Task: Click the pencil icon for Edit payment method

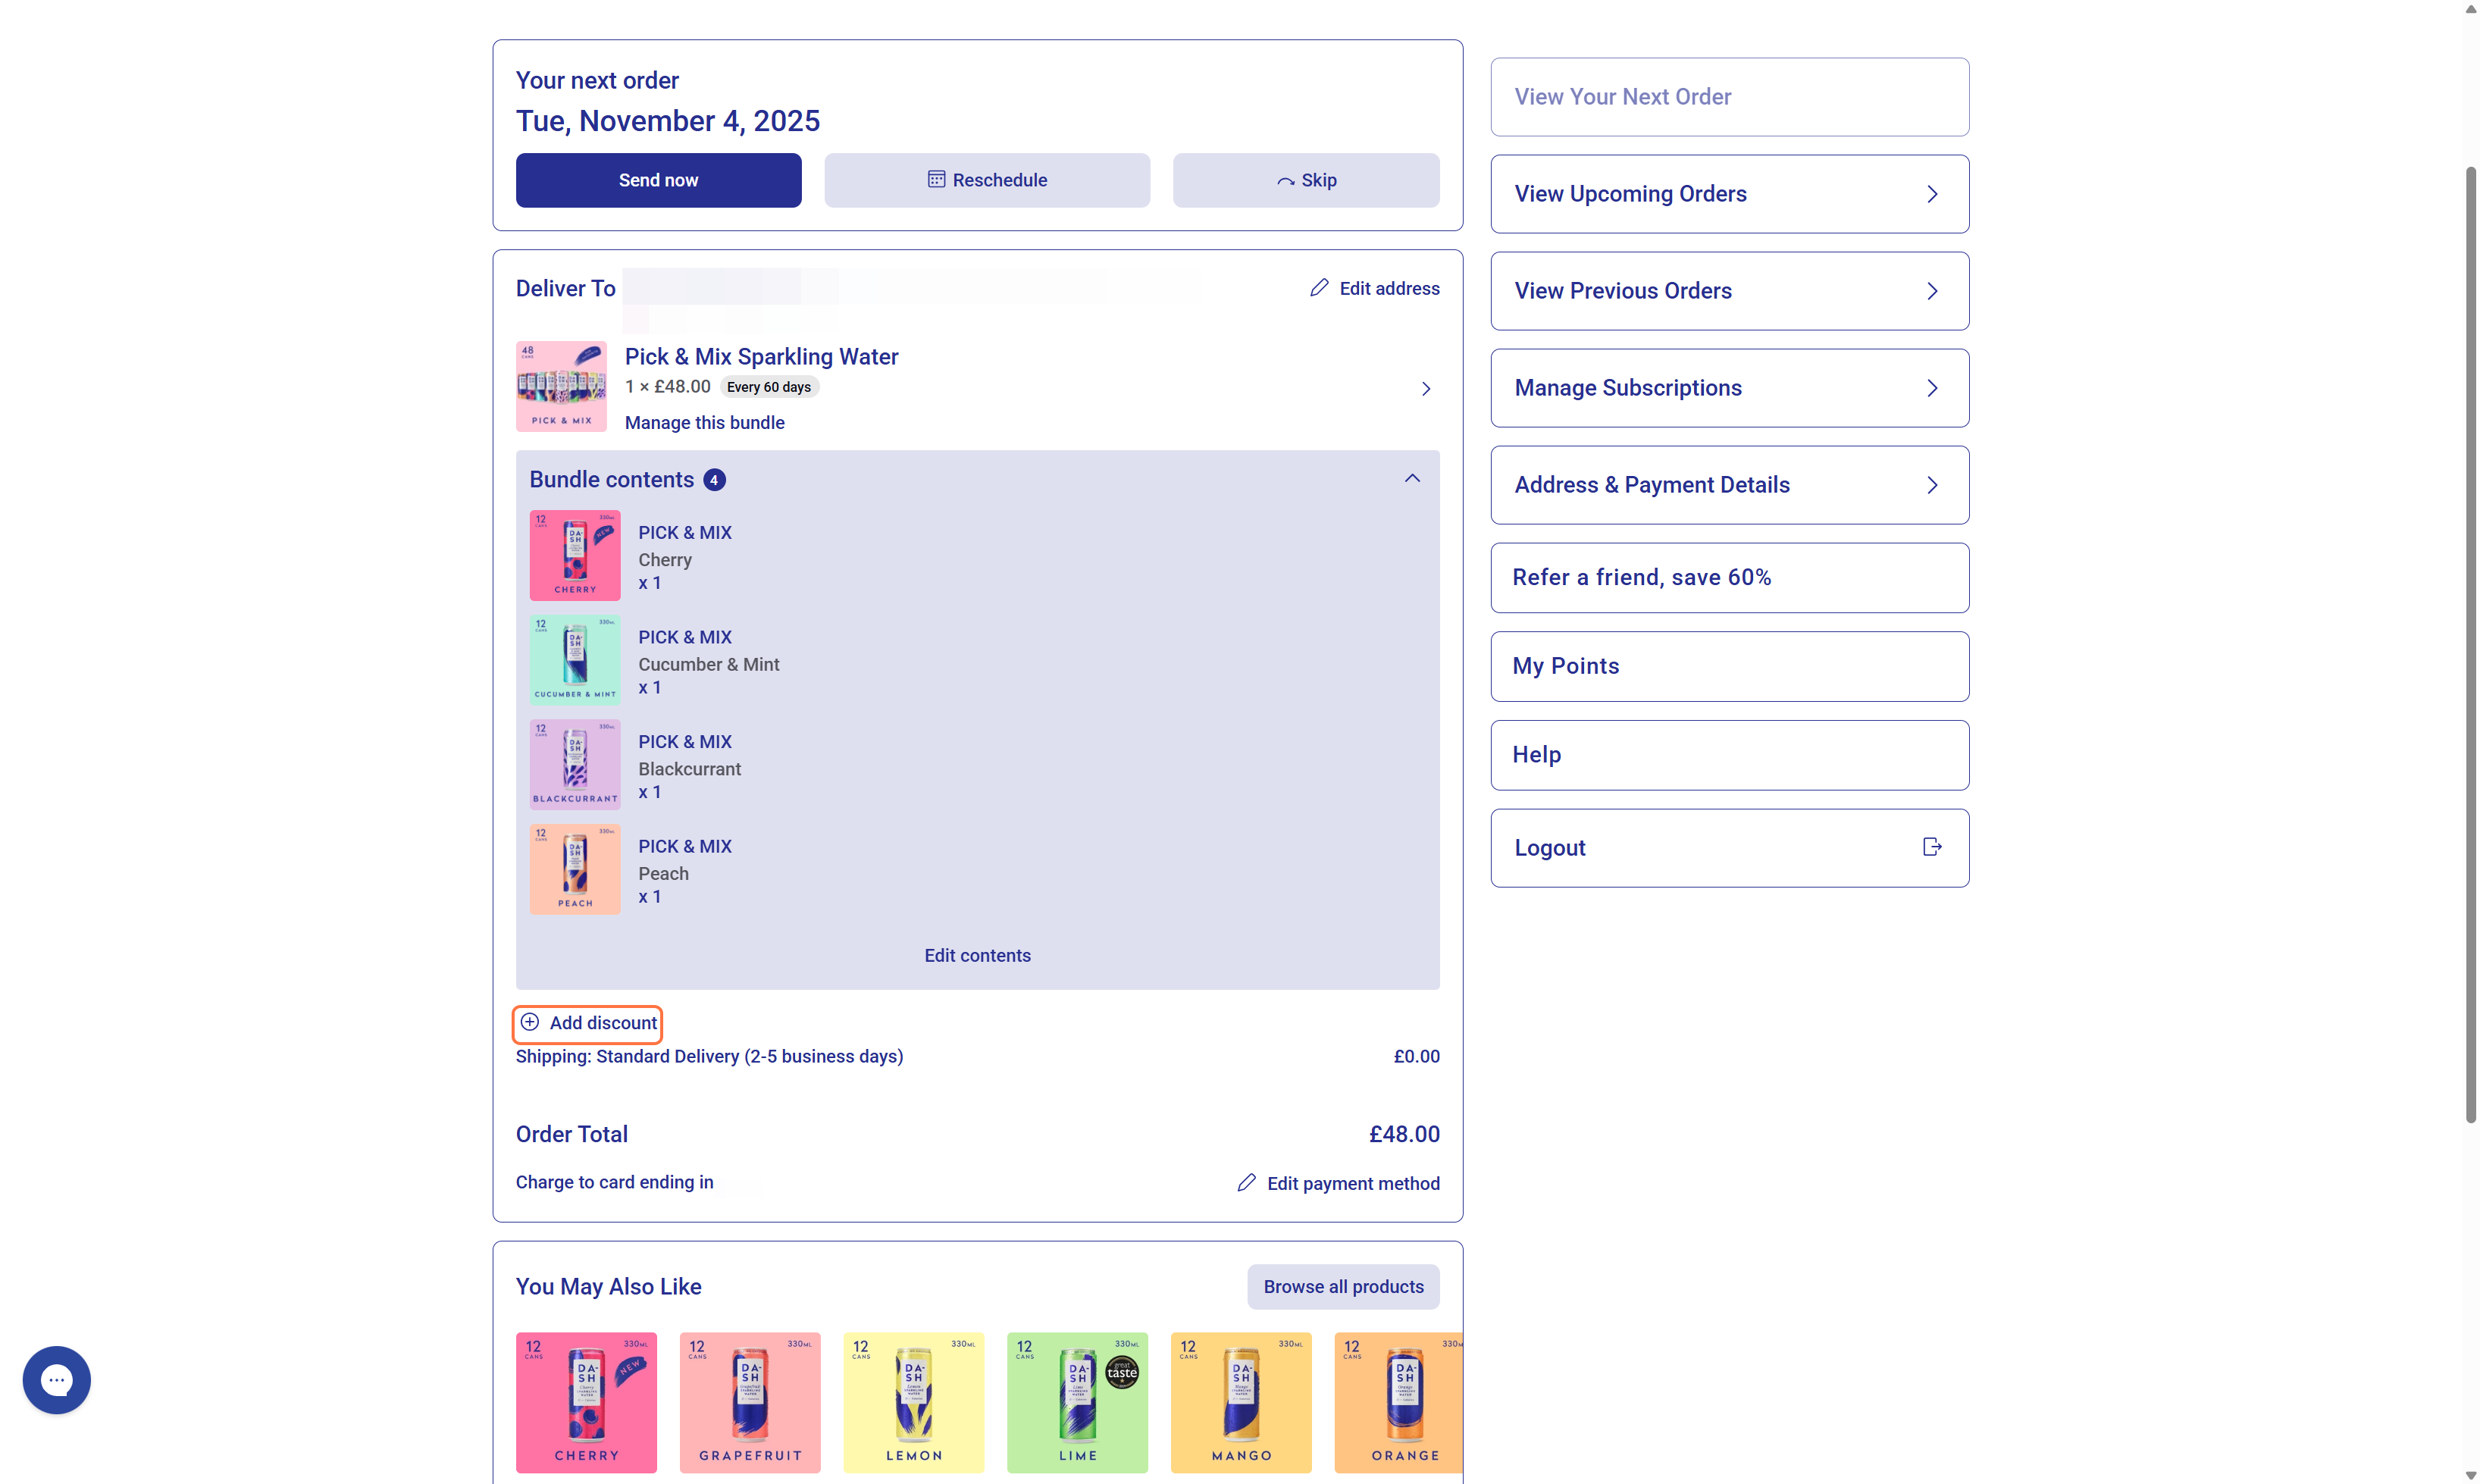Action: click(1246, 1183)
